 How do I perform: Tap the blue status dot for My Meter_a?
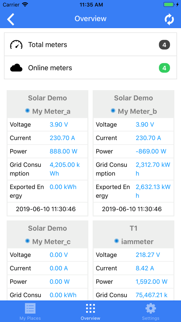27,111
